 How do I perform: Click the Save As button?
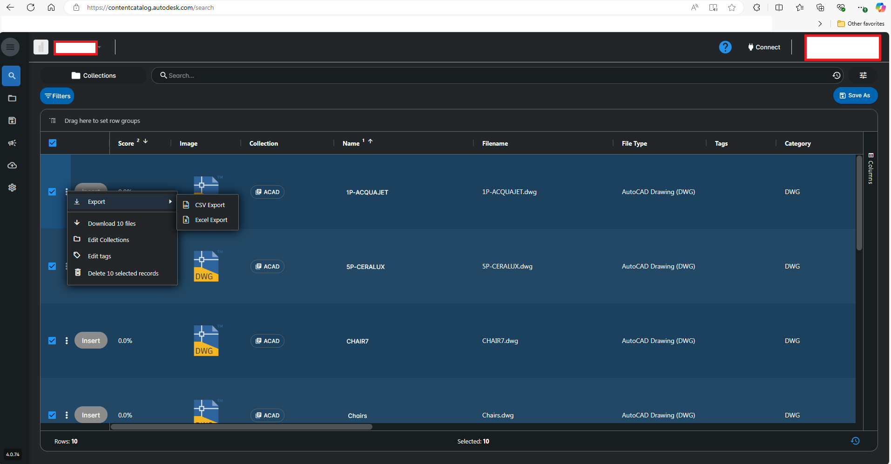[855, 95]
